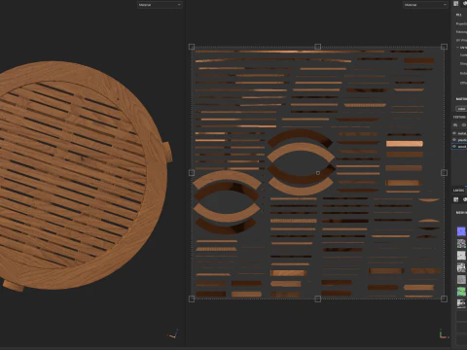Select the plastic texture set row
The image size is (467, 350).
[459, 140]
